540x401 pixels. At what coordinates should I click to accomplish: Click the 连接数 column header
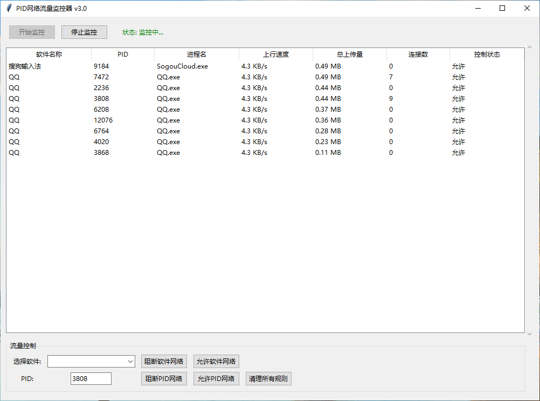418,55
